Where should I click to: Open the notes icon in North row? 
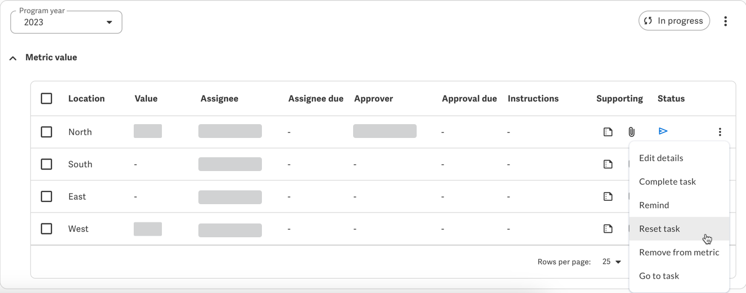[x=608, y=132]
